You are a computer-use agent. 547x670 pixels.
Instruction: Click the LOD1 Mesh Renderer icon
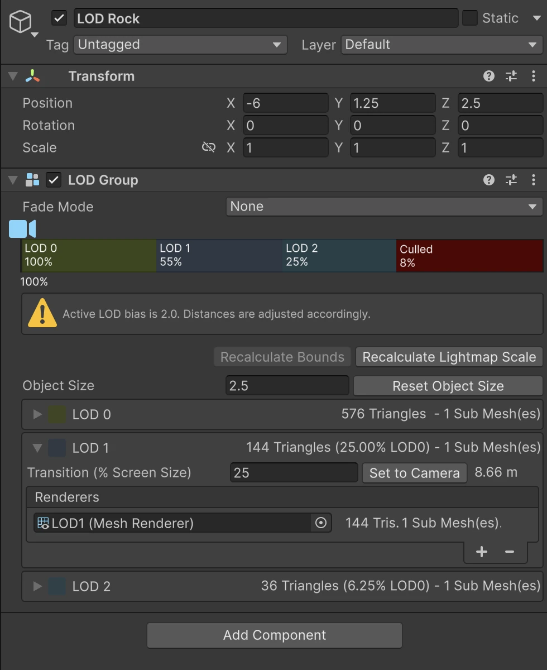point(43,523)
